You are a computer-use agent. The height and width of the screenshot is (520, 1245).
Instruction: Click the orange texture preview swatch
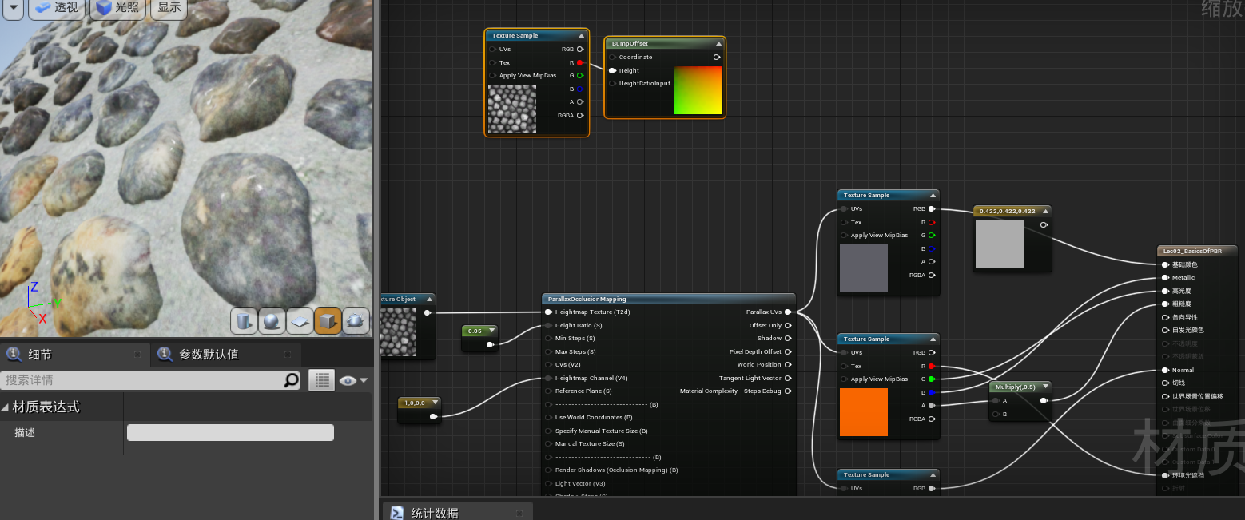click(863, 412)
